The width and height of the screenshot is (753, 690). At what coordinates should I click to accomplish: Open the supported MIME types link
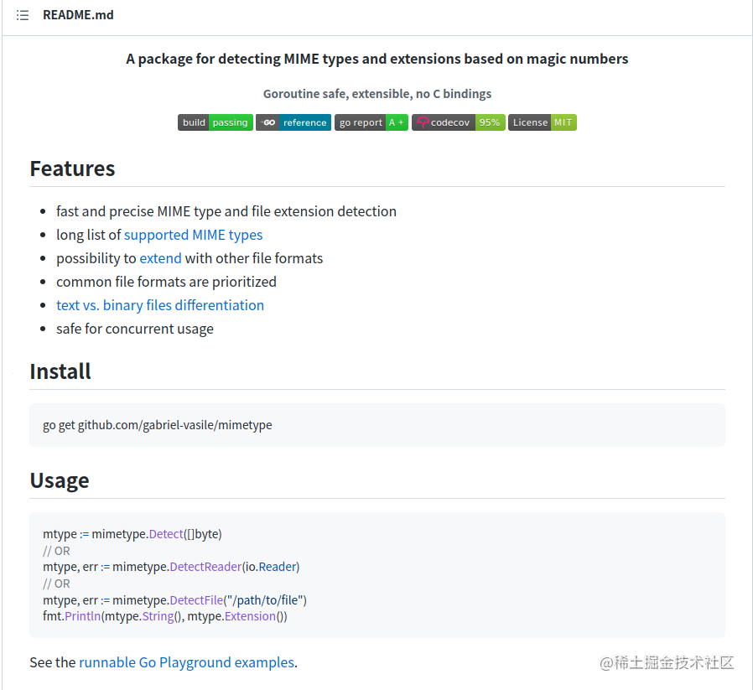(193, 235)
